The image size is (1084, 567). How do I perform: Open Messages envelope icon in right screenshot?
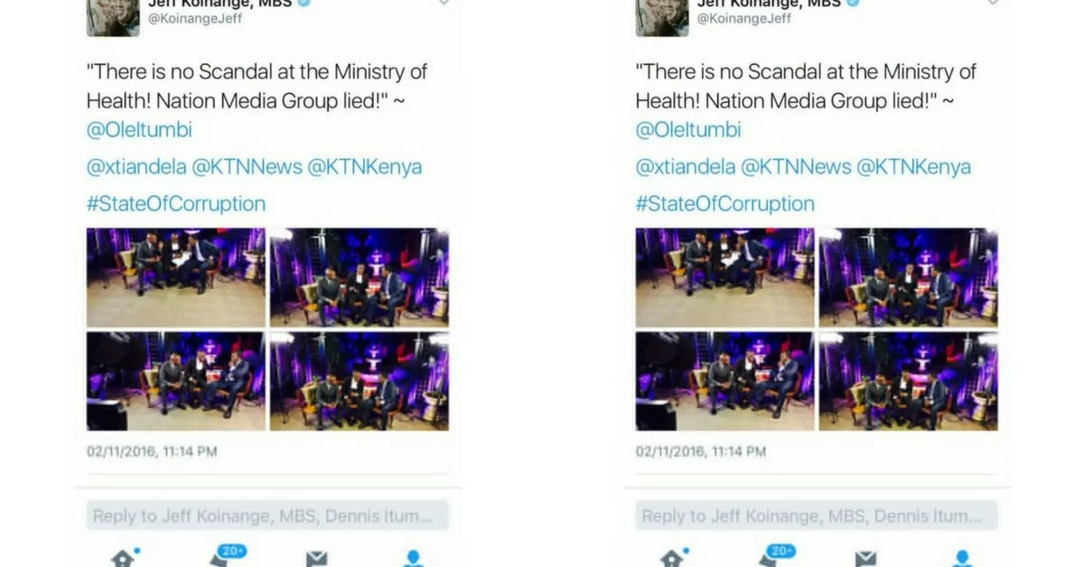coord(865,559)
